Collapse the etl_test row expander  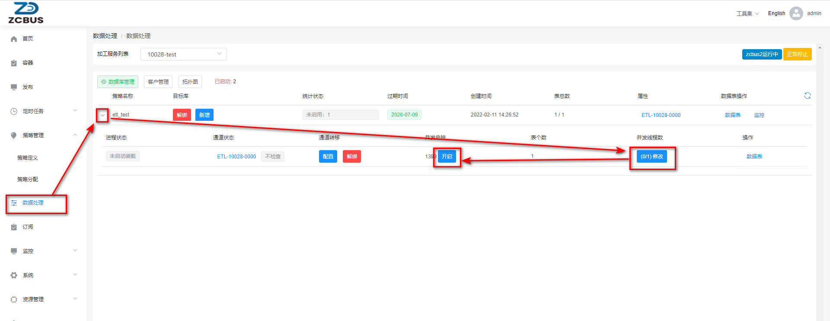tap(102, 115)
